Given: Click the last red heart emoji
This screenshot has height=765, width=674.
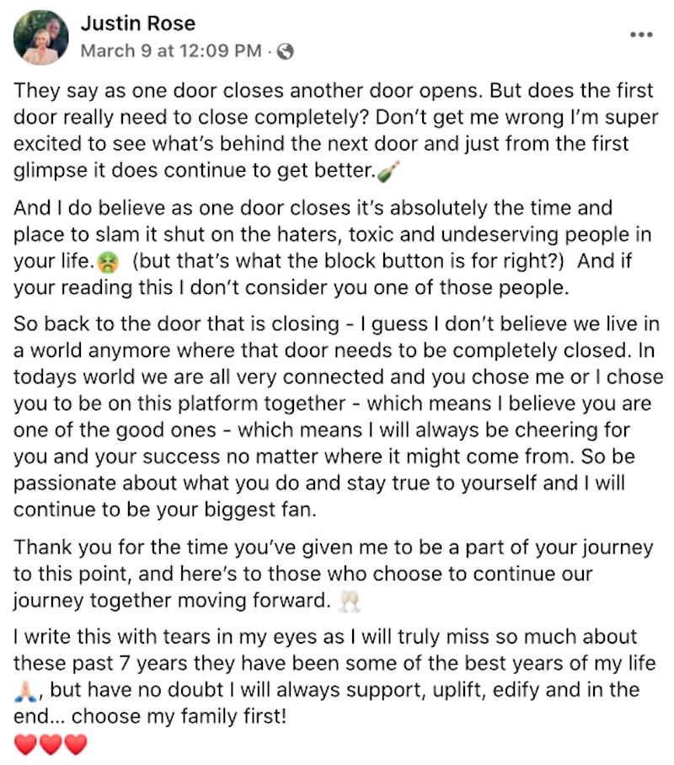Looking at the screenshot, I should pyautogui.click(x=75, y=745).
